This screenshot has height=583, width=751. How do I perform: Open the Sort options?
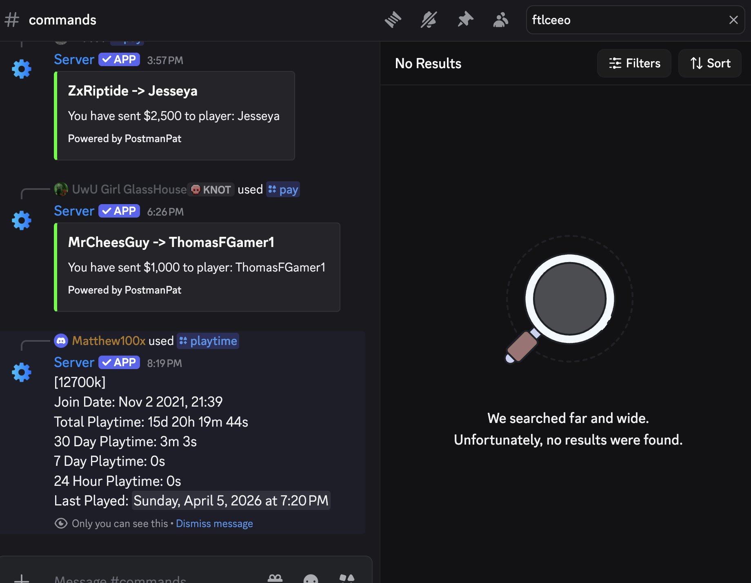click(x=710, y=63)
